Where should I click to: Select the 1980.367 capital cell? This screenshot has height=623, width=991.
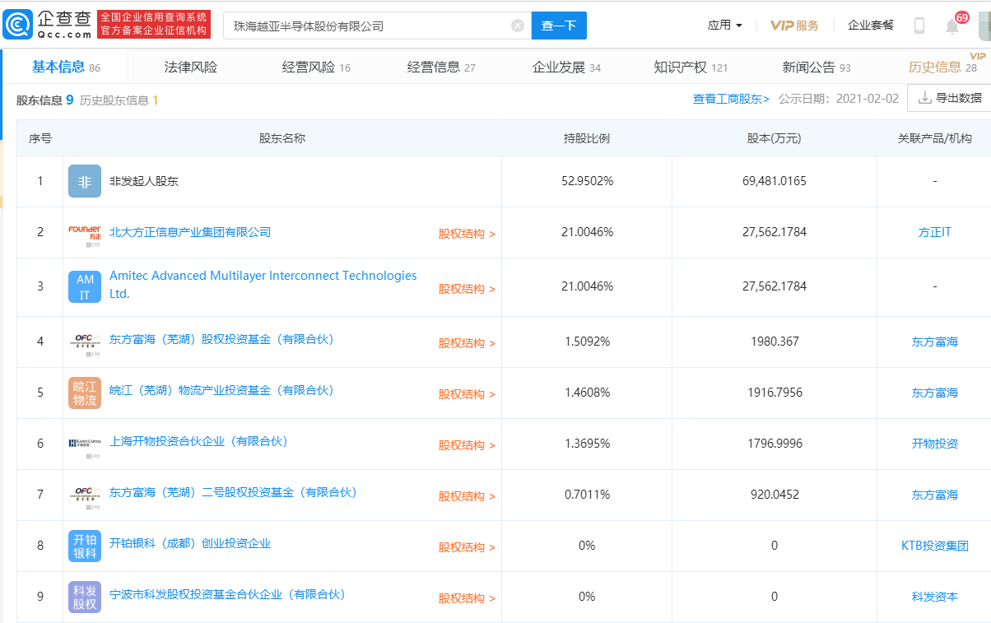(774, 342)
